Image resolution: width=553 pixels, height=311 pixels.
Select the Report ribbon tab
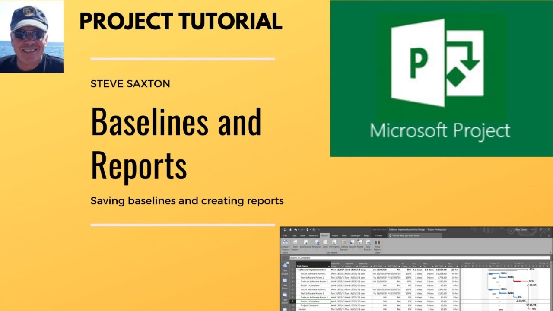[x=324, y=235]
